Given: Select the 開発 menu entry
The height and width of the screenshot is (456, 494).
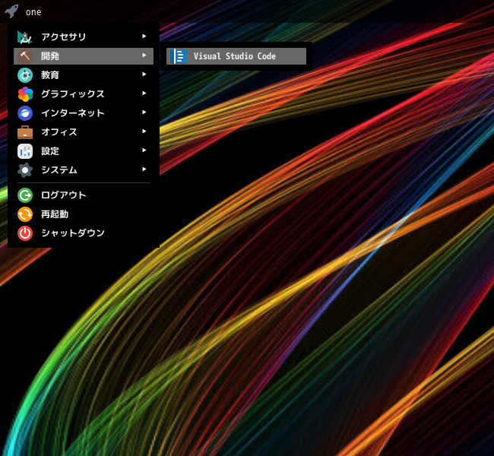Looking at the screenshot, I should [84, 56].
